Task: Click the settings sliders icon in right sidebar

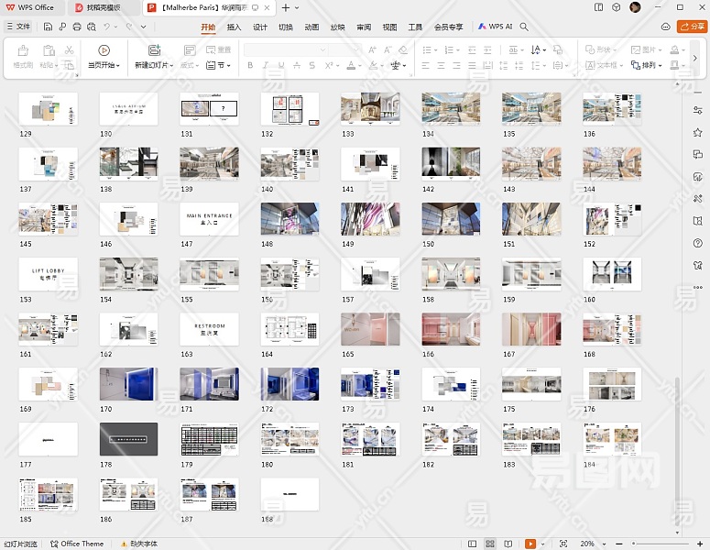Action: (x=698, y=111)
